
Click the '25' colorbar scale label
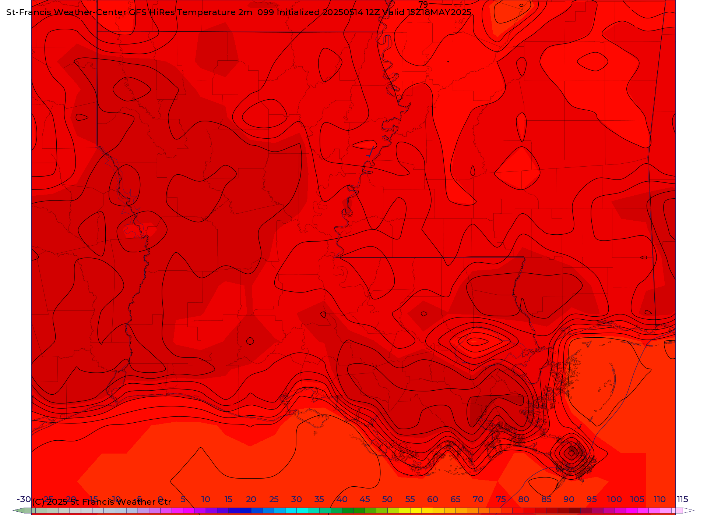[274, 499]
